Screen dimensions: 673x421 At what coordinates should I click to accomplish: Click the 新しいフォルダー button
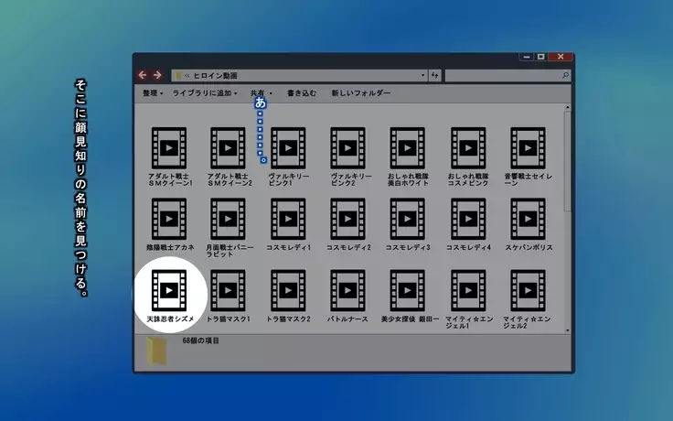[x=360, y=93]
